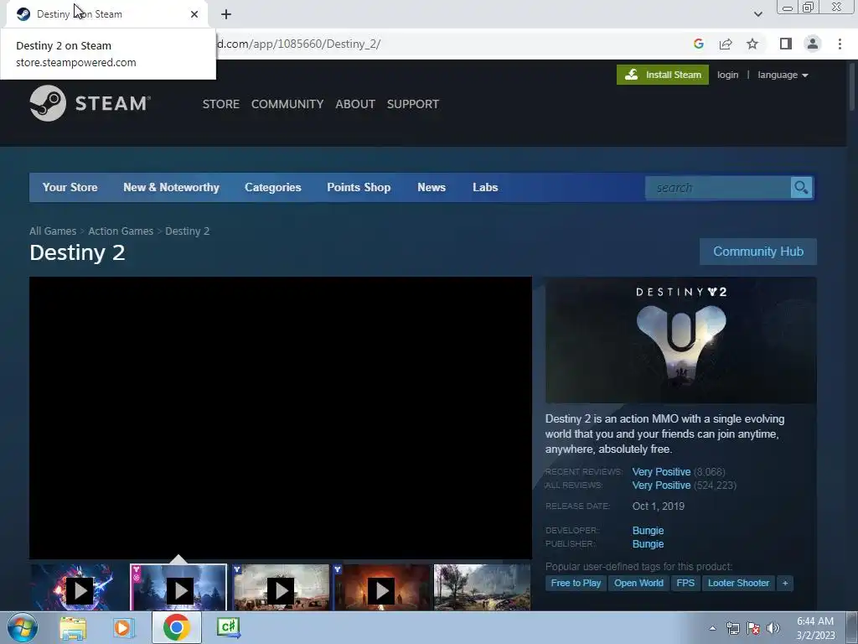Click the FPS tag
The image size is (858, 644).
click(685, 583)
